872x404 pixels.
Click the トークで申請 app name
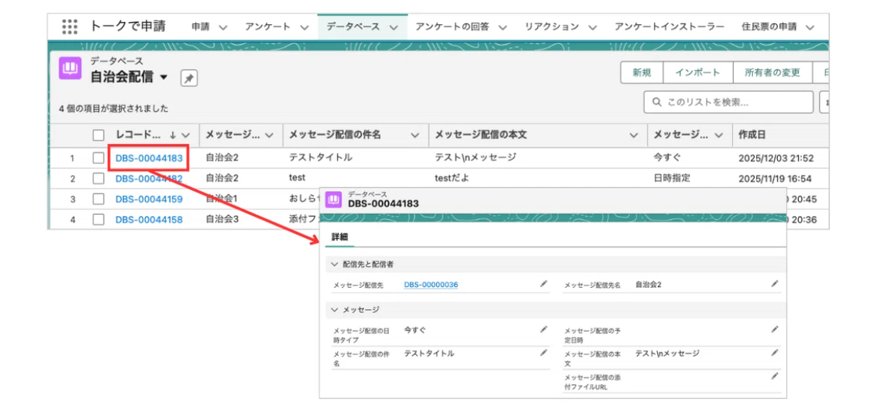tap(127, 26)
